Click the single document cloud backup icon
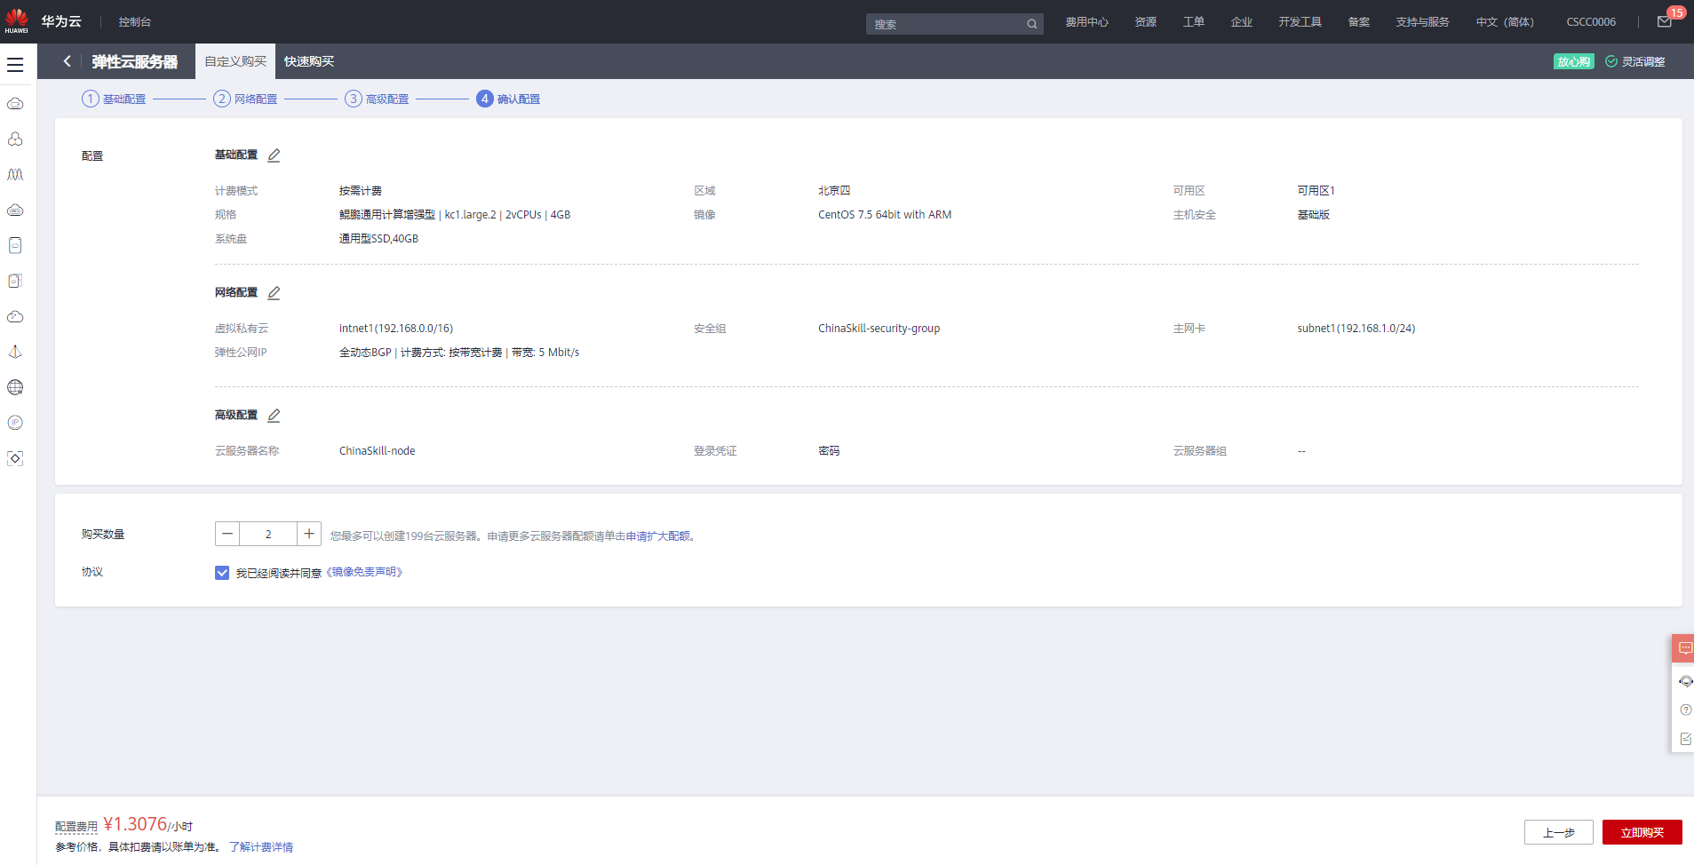1694x865 pixels. pos(15,245)
